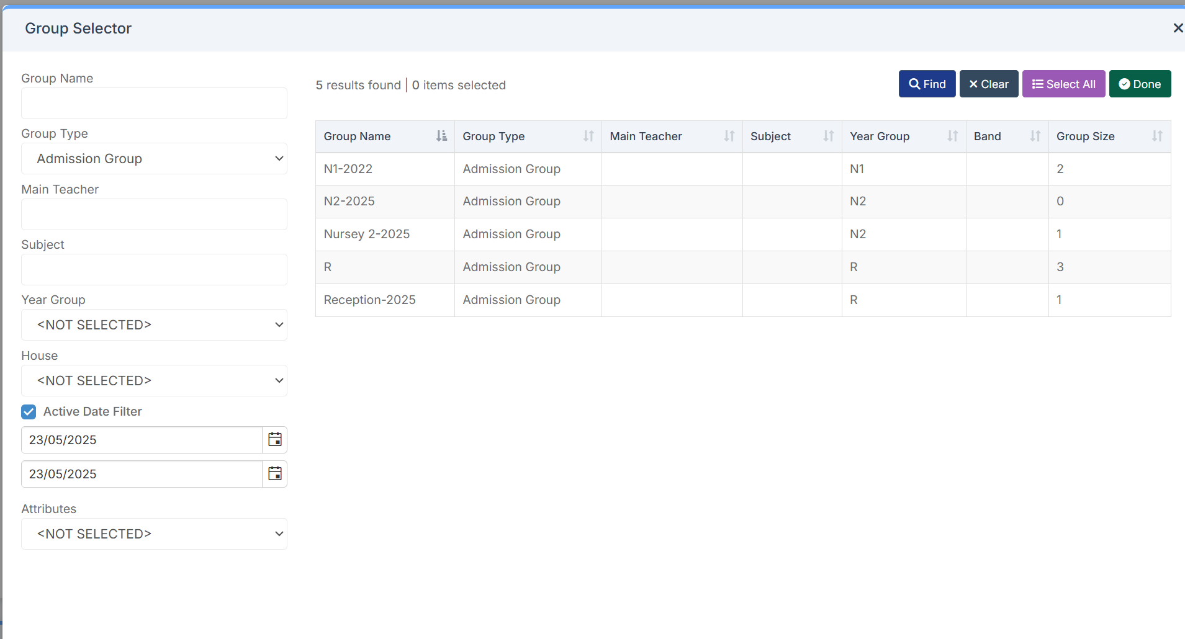Click into the Group Name text field
Screen dimensions: 1185x639
tap(154, 104)
